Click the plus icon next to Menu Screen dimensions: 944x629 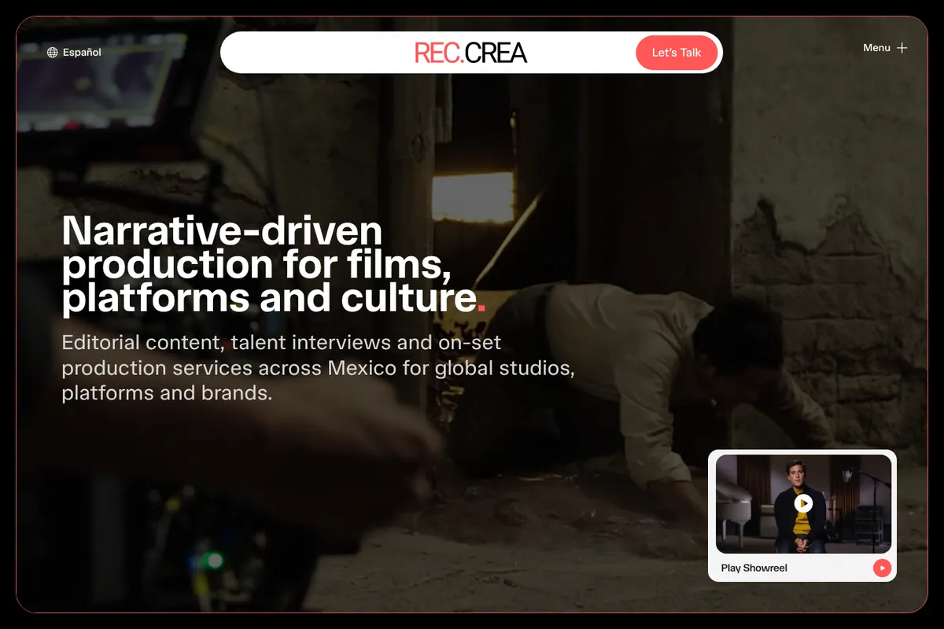click(902, 48)
